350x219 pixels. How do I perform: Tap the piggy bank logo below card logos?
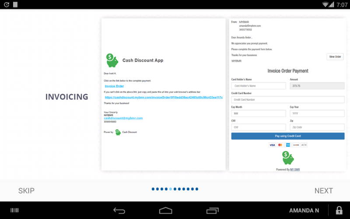[288, 158]
